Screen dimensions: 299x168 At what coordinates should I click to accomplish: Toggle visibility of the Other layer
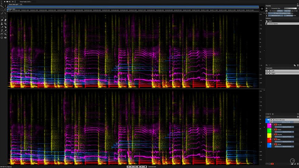click(x=273, y=144)
